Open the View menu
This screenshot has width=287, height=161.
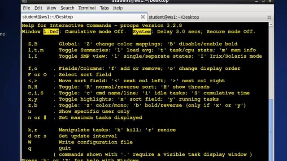51,8
